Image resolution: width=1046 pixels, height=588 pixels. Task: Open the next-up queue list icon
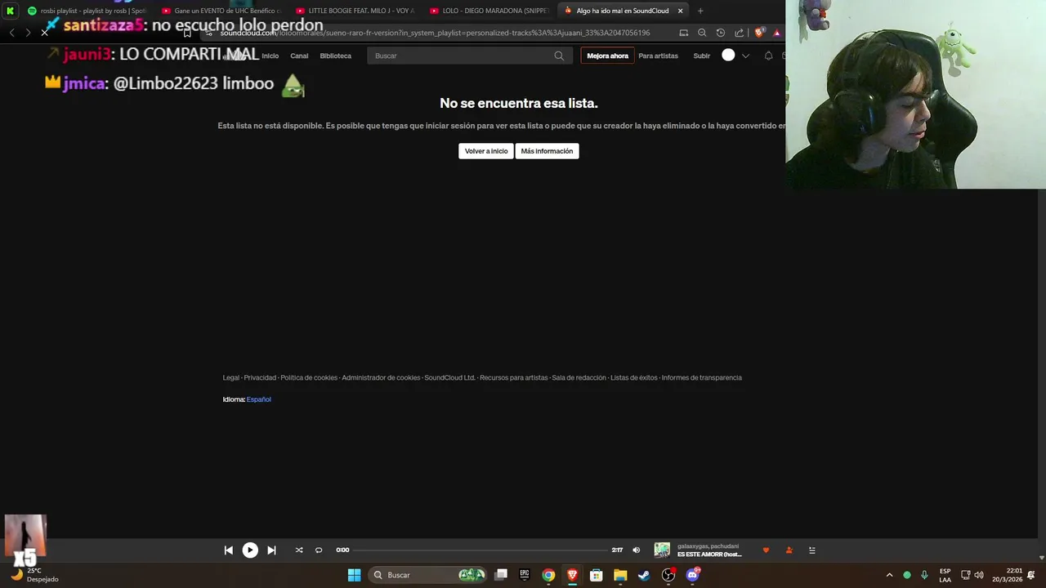(811, 550)
